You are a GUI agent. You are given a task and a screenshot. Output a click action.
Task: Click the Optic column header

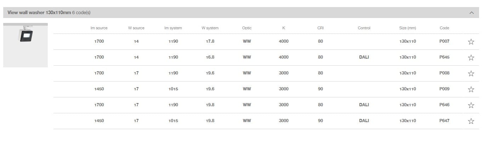tap(247, 28)
